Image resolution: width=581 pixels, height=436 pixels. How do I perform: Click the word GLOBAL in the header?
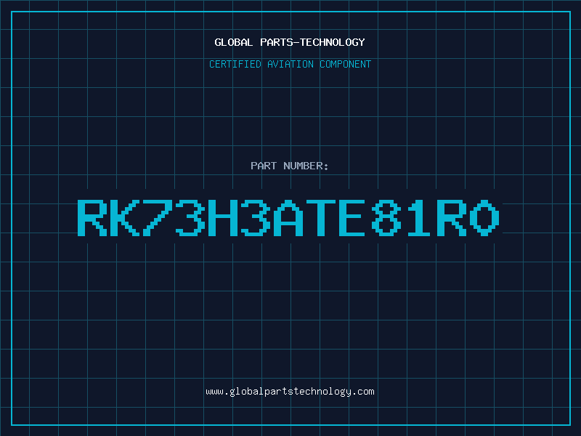point(233,42)
